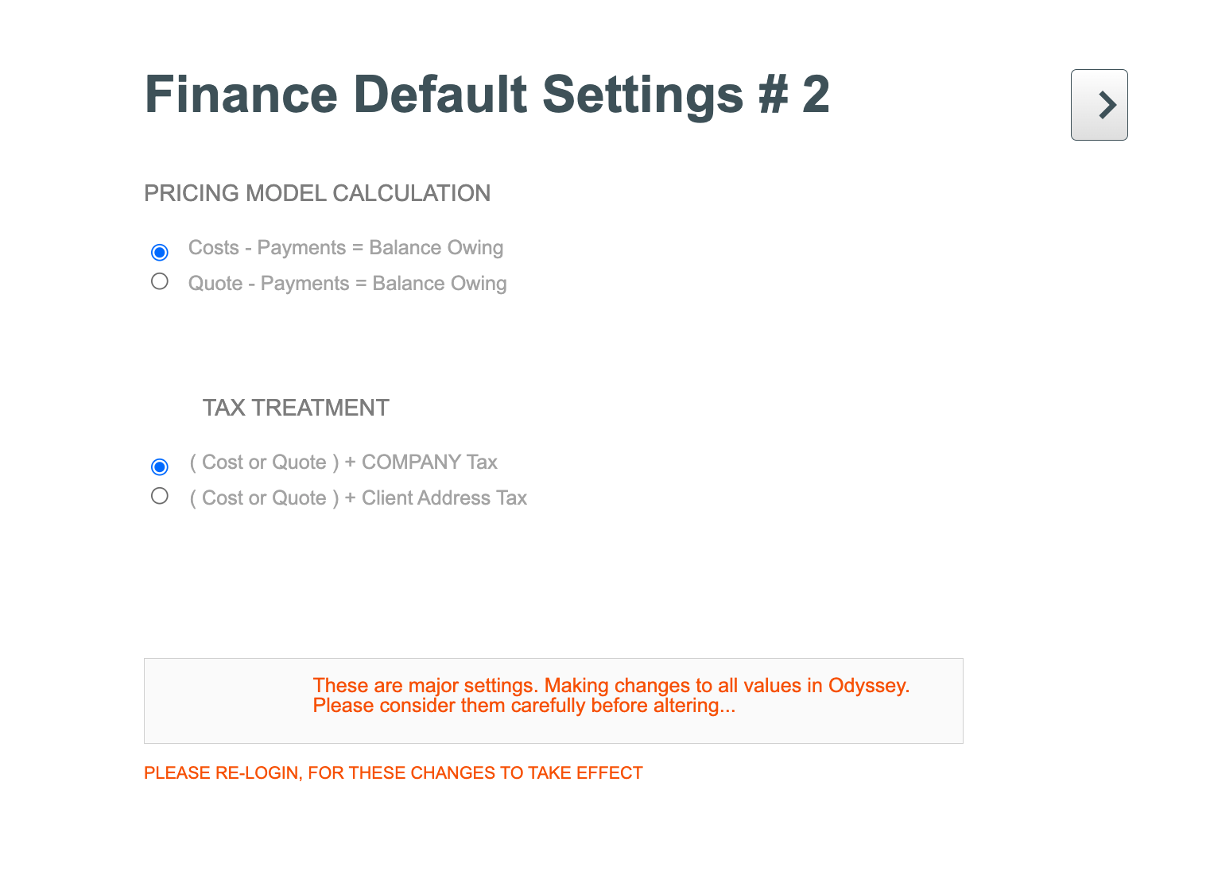1210x871 pixels.
Task: Click empty left area inside warning box
Action: pos(228,701)
